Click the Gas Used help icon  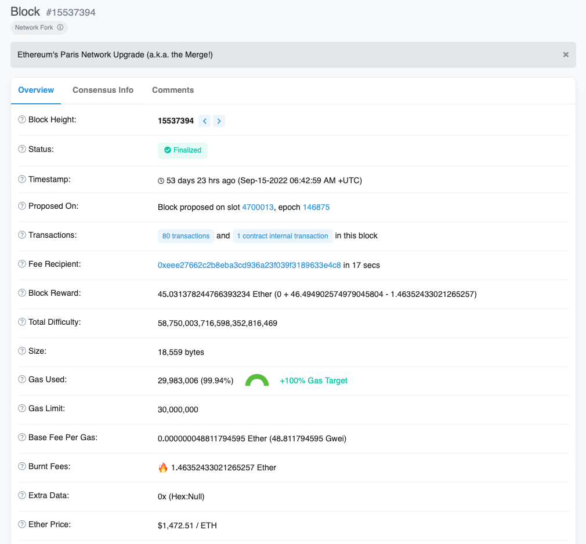22,379
